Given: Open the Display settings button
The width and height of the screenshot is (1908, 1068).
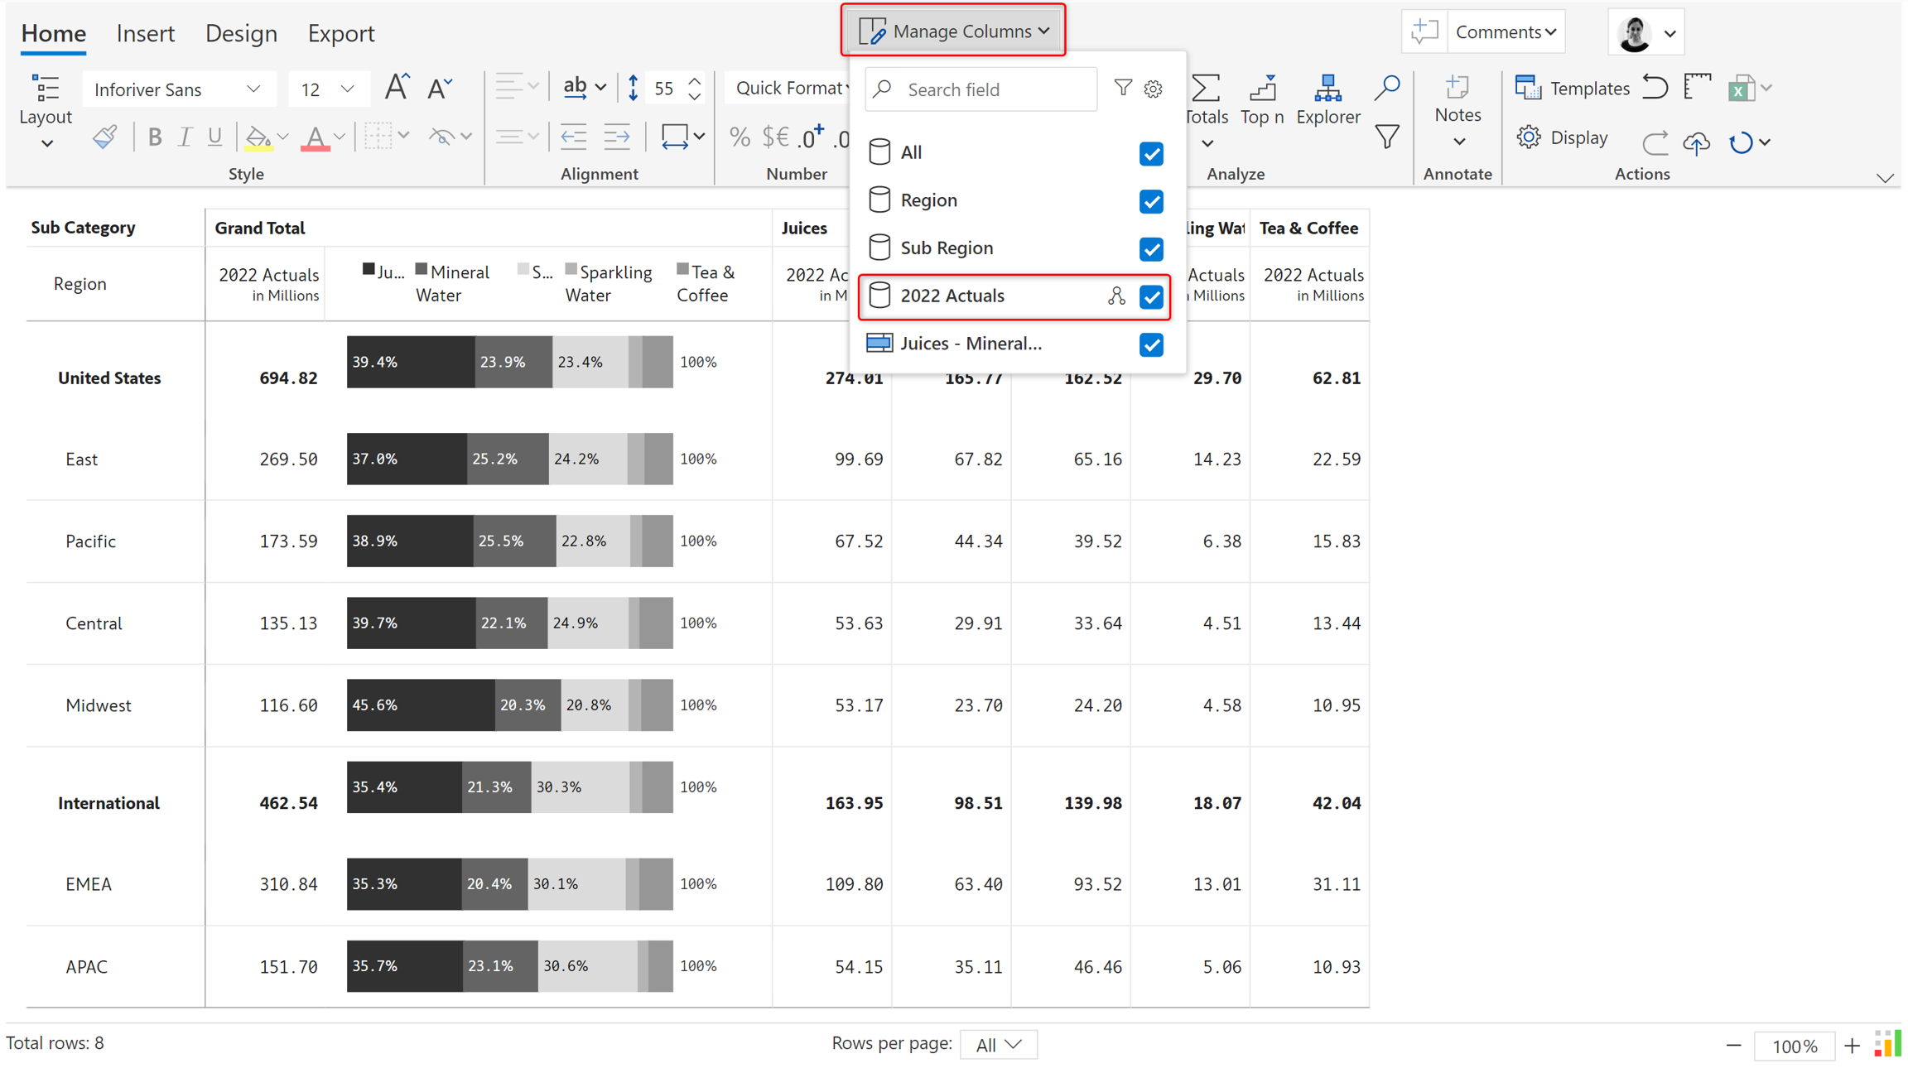Looking at the screenshot, I should [x=1563, y=137].
